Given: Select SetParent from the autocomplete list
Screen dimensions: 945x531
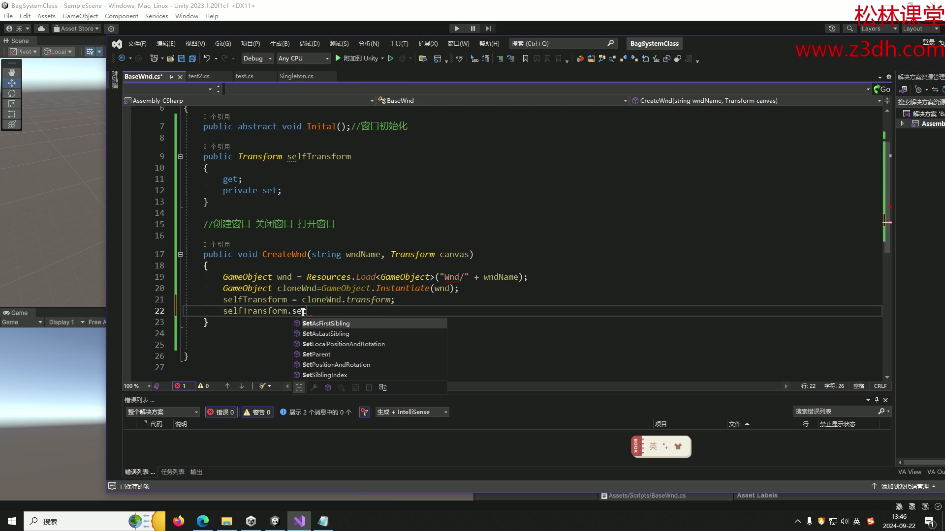Looking at the screenshot, I should coord(316,354).
